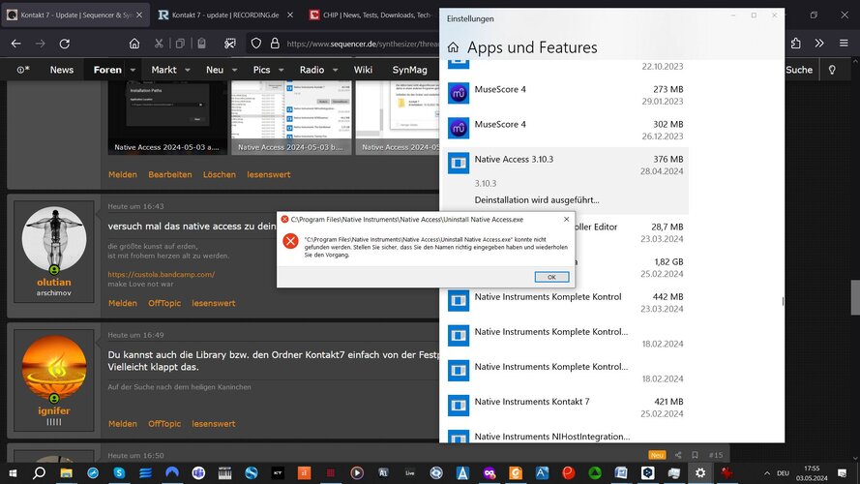Viewport: 860px width, 484px height.
Task: Click the share icon on post #15
Action: (x=678, y=455)
